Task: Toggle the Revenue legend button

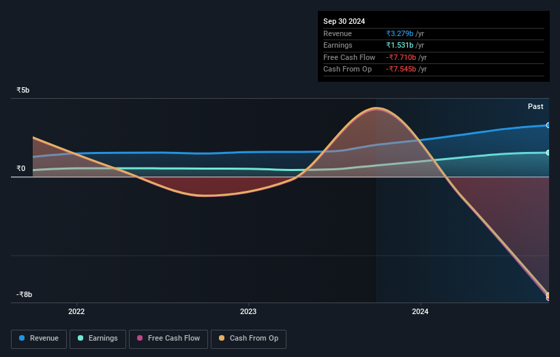Action: coord(39,339)
